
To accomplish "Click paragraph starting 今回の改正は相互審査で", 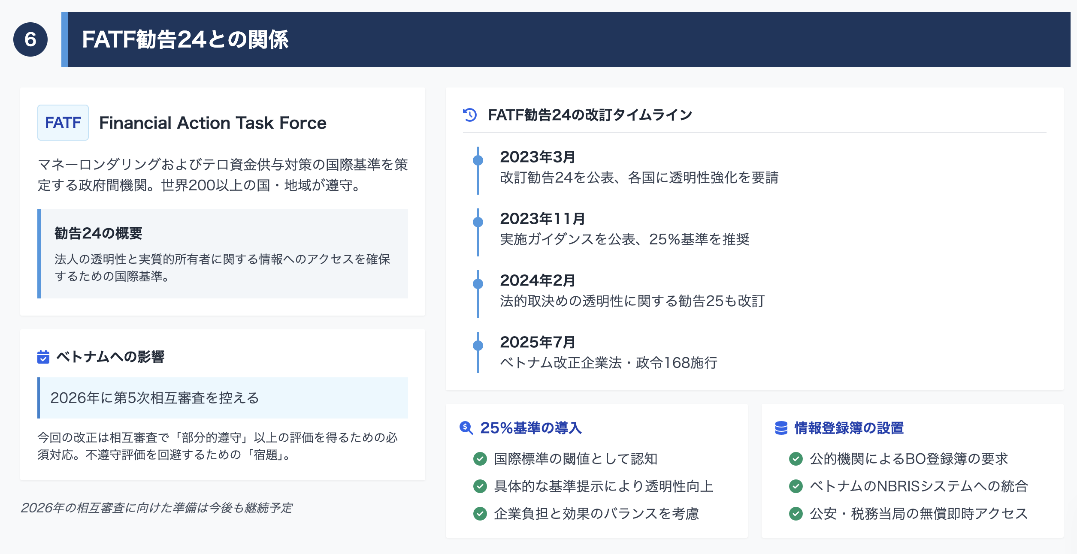I will (218, 446).
